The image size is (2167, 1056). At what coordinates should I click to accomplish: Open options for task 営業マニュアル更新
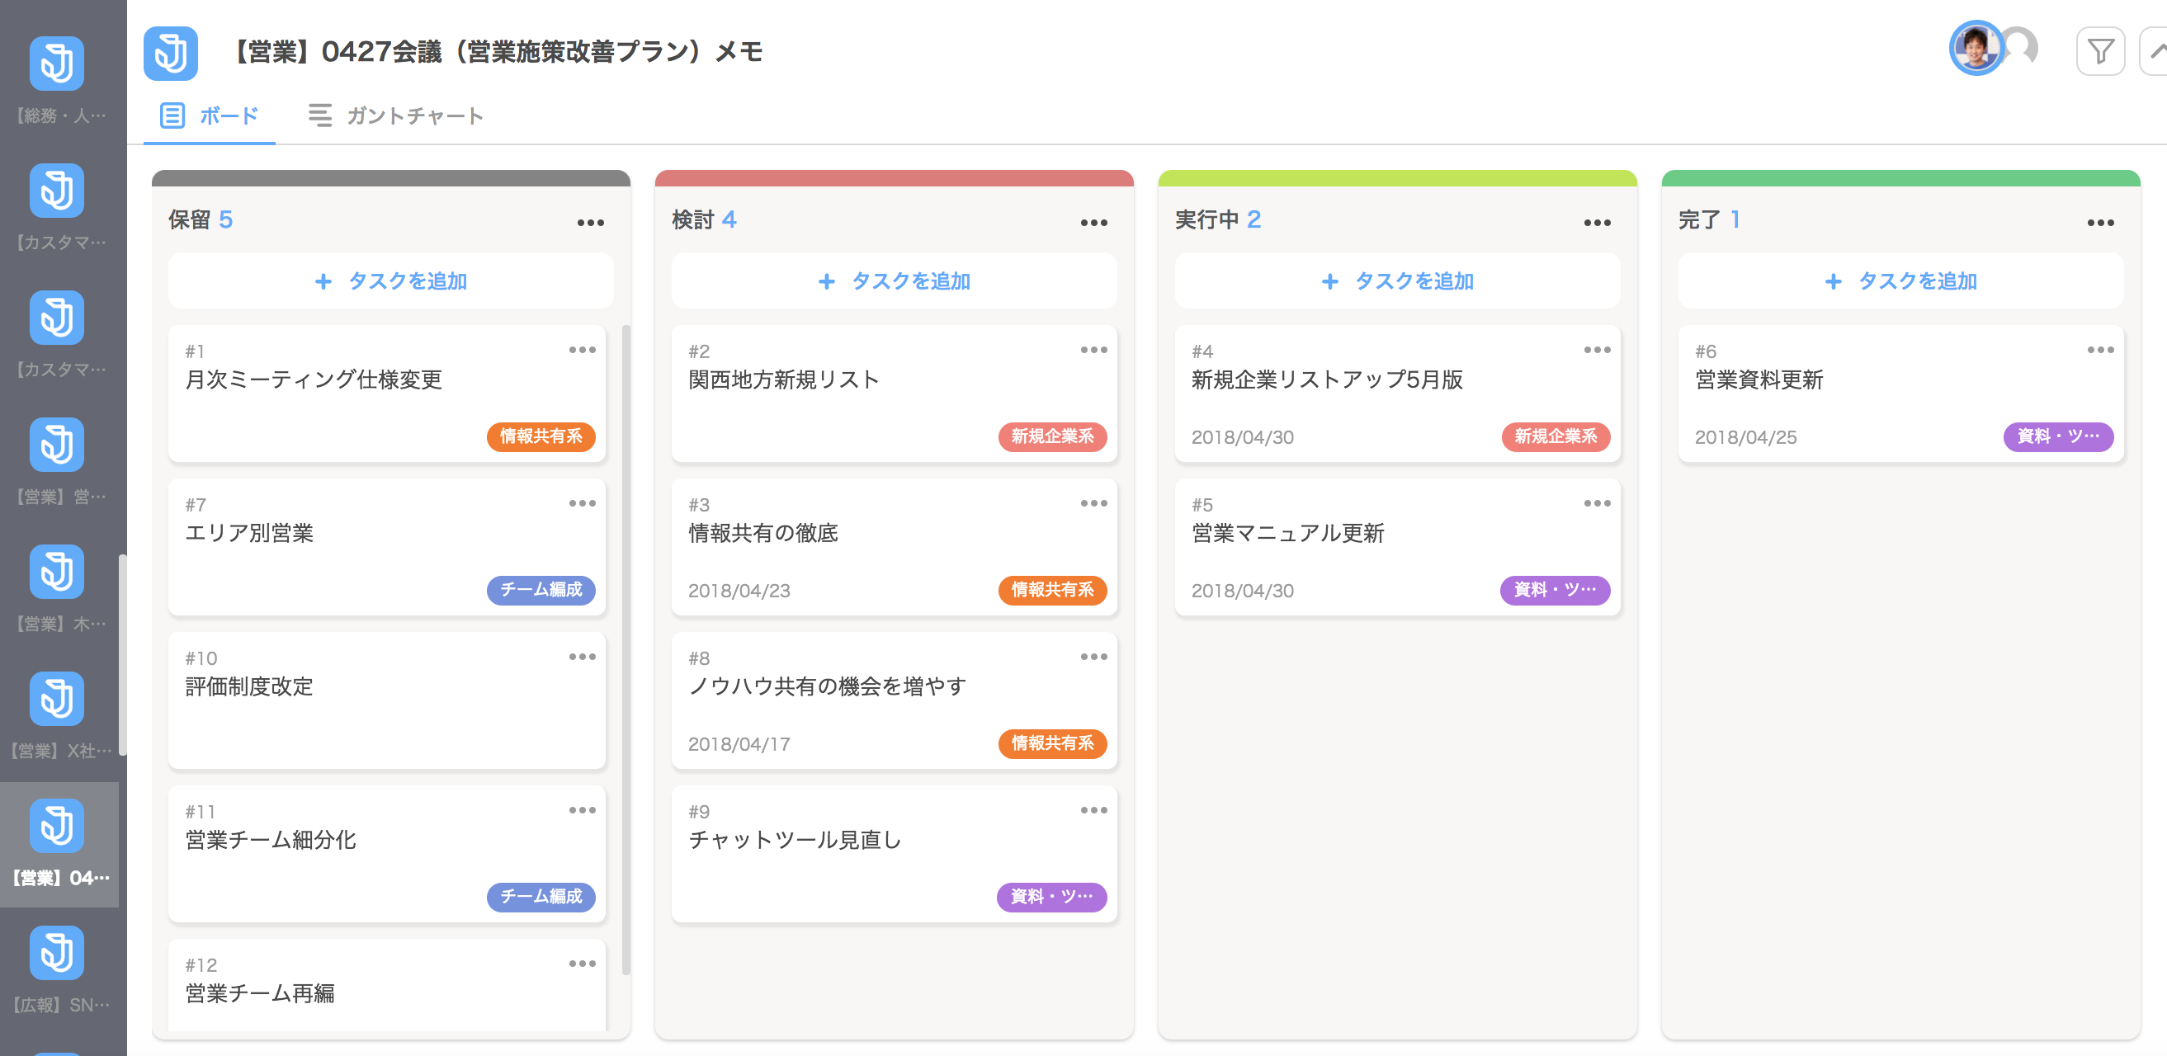tap(1597, 503)
